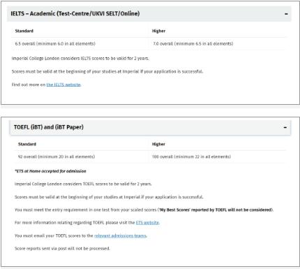
Task: Click the IELTS scores valid for 2 years sentence
Action: pyautogui.click(x=80, y=59)
